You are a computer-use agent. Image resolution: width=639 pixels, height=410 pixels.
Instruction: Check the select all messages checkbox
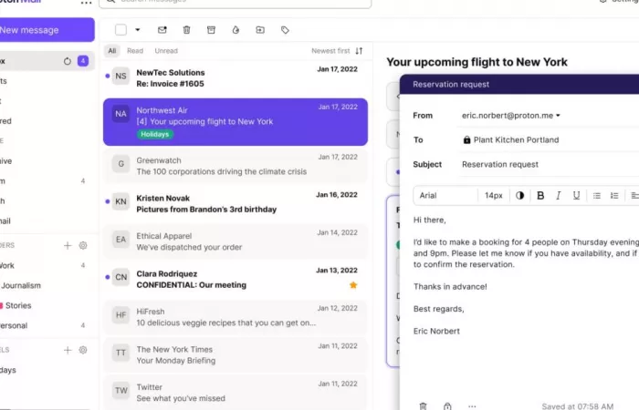tap(120, 30)
